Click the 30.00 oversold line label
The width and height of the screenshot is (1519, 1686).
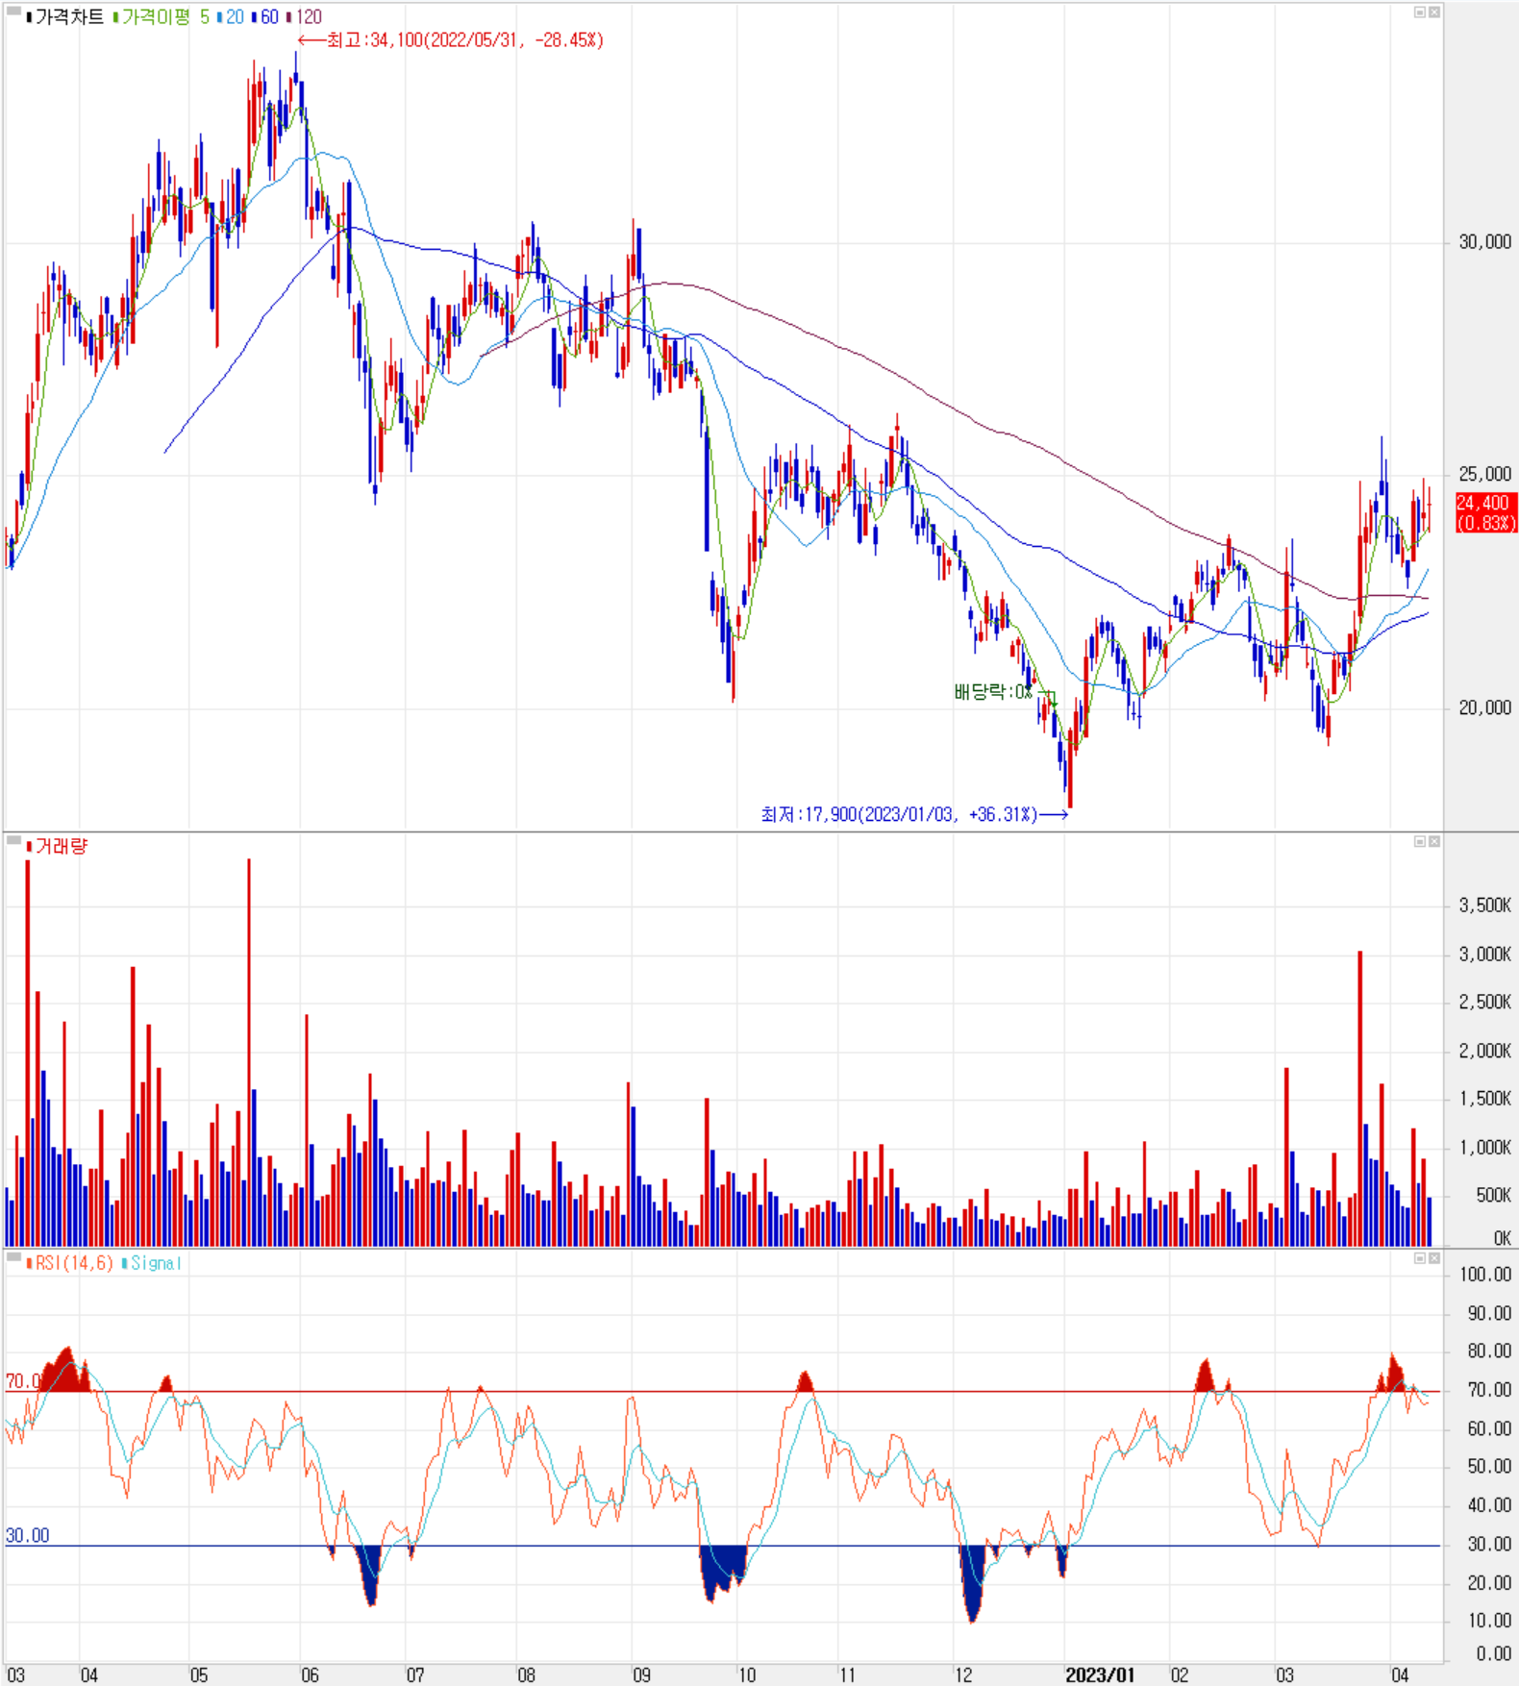27,1535
